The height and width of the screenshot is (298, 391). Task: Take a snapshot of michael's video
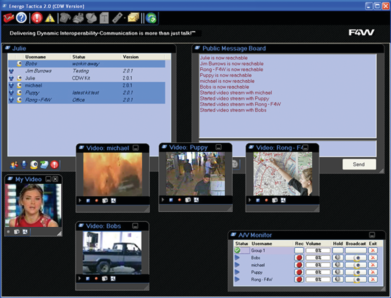tap(105, 200)
